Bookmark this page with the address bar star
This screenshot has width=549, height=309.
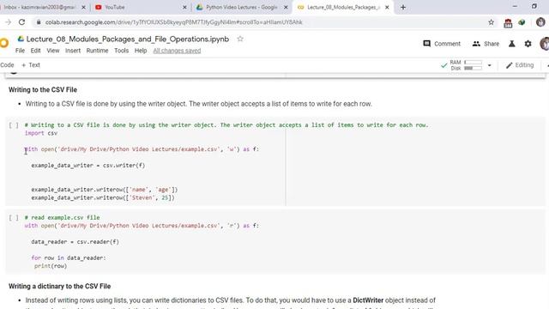coord(491,22)
